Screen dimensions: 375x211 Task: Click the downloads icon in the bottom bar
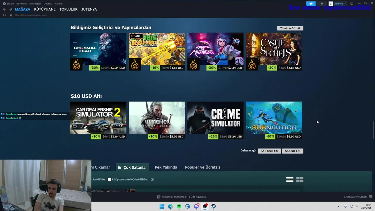159,197
